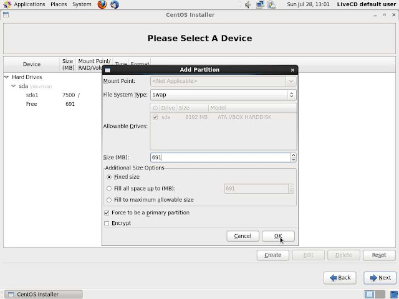The height and width of the screenshot is (299, 399).
Task: Switch to first workspace in pager
Action: pos(369,294)
